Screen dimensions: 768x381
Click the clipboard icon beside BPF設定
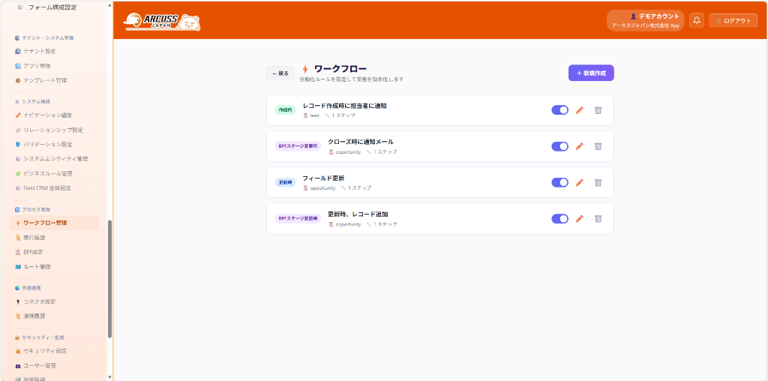[18, 252]
